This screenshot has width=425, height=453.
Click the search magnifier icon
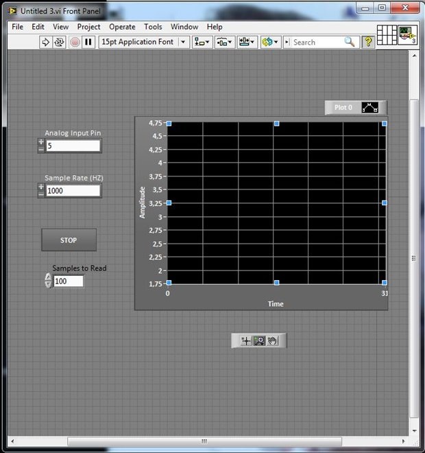350,42
